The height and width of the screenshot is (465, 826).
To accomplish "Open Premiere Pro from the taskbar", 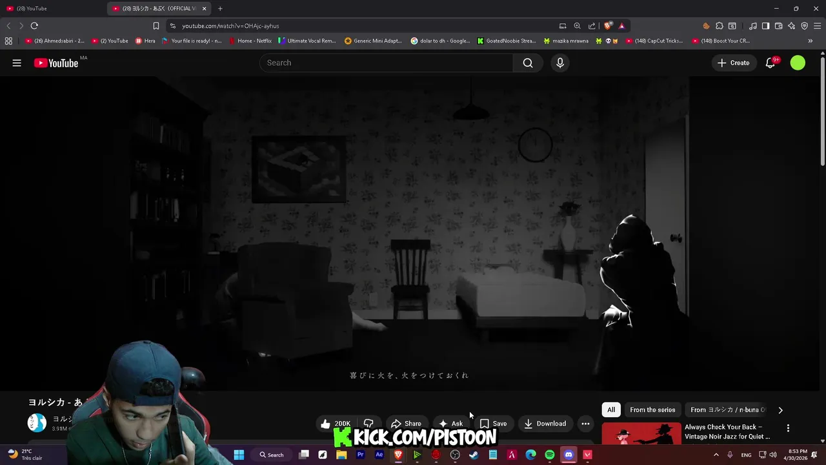I will click(x=360, y=455).
